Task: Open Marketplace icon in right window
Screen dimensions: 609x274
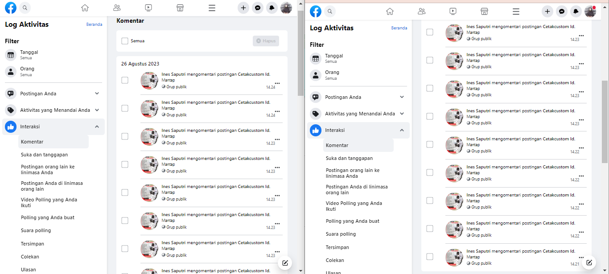Action: (485, 11)
